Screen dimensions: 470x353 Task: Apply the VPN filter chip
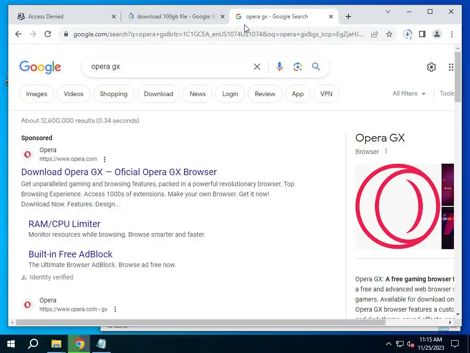(326, 94)
